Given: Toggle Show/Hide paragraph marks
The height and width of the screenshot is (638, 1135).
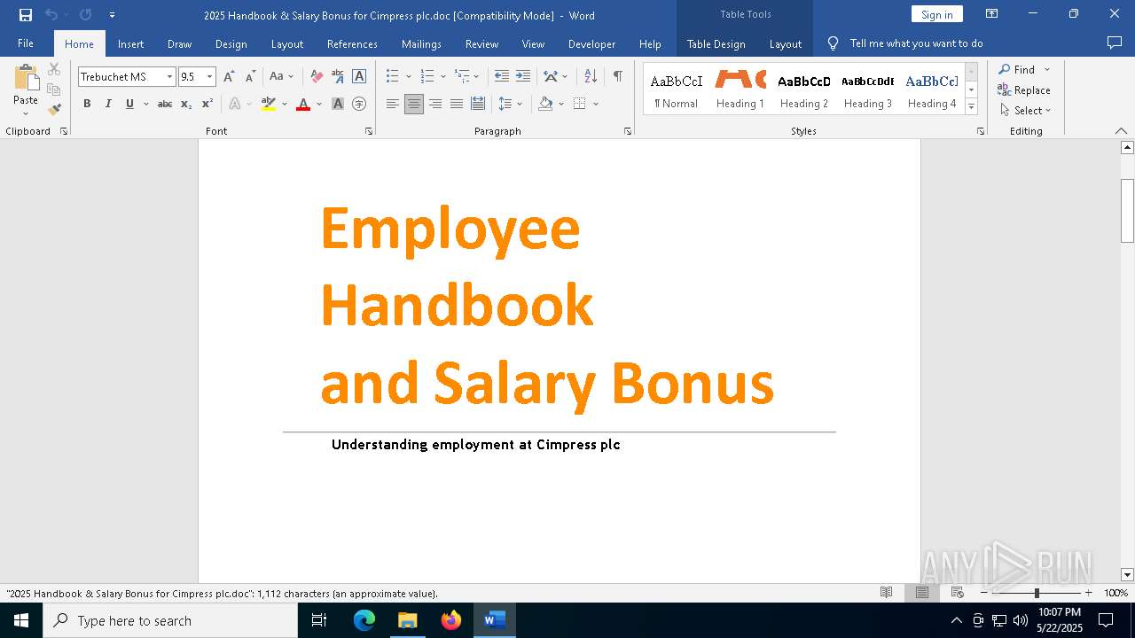Looking at the screenshot, I should (617, 76).
